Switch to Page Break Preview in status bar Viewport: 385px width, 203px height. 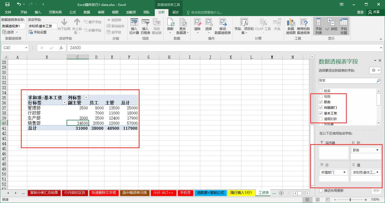click(x=328, y=200)
